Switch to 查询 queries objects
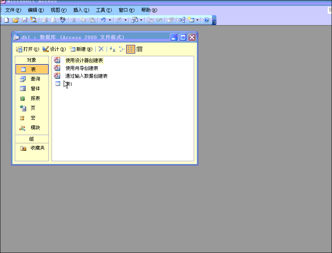 pyautogui.click(x=32, y=79)
